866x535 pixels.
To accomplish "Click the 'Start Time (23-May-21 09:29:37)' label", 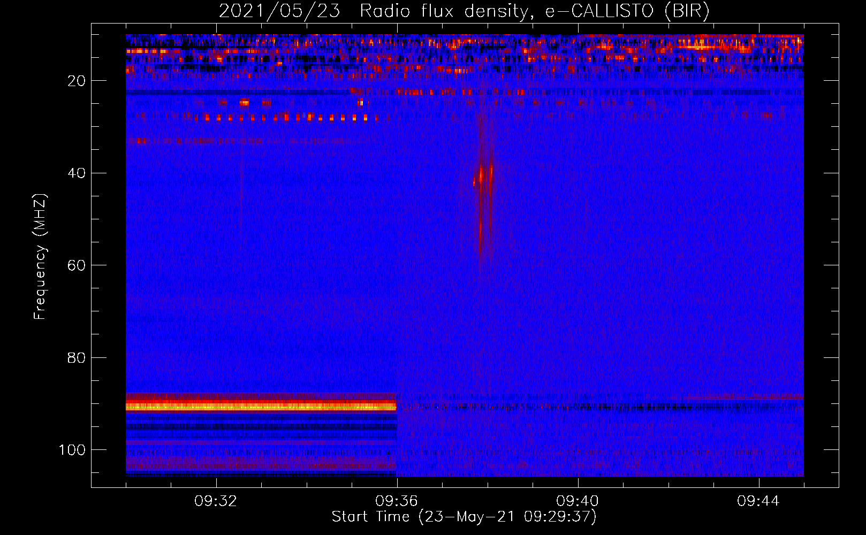I will 464,517.
